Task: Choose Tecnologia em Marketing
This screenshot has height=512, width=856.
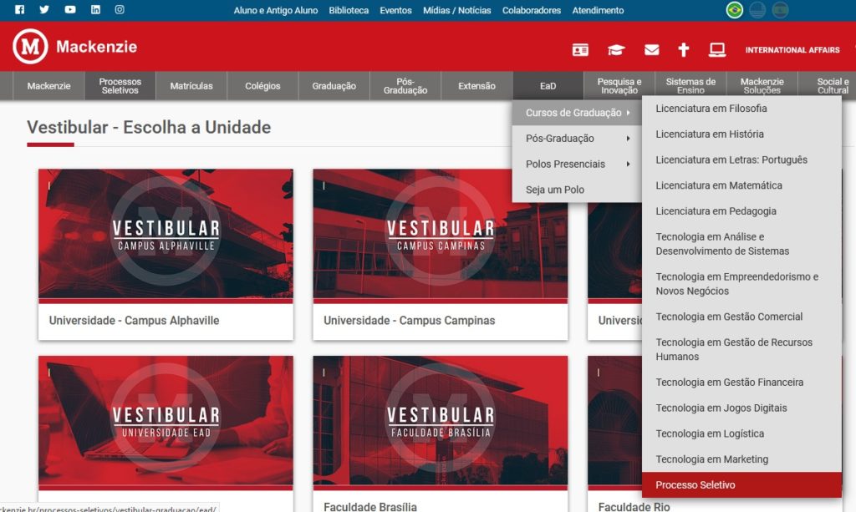Action: click(741, 459)
